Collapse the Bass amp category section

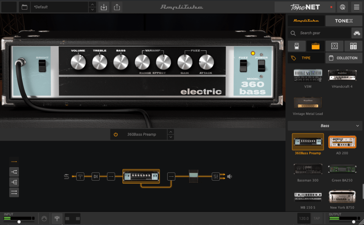click(x=358, y=126)
